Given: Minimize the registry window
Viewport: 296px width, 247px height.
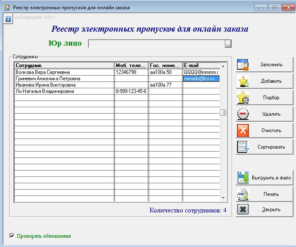Looking at the screenshot, I should (x=261, y=8).
